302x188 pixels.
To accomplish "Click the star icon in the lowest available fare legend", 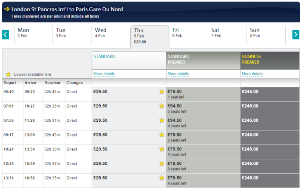I will (8, 74).
